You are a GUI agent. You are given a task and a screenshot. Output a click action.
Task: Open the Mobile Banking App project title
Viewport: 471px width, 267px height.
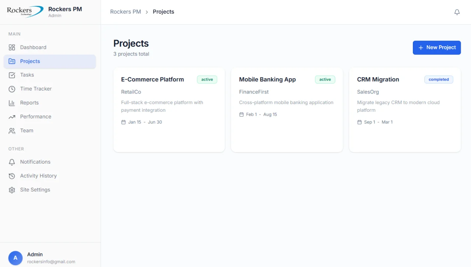tap(268, 79)
